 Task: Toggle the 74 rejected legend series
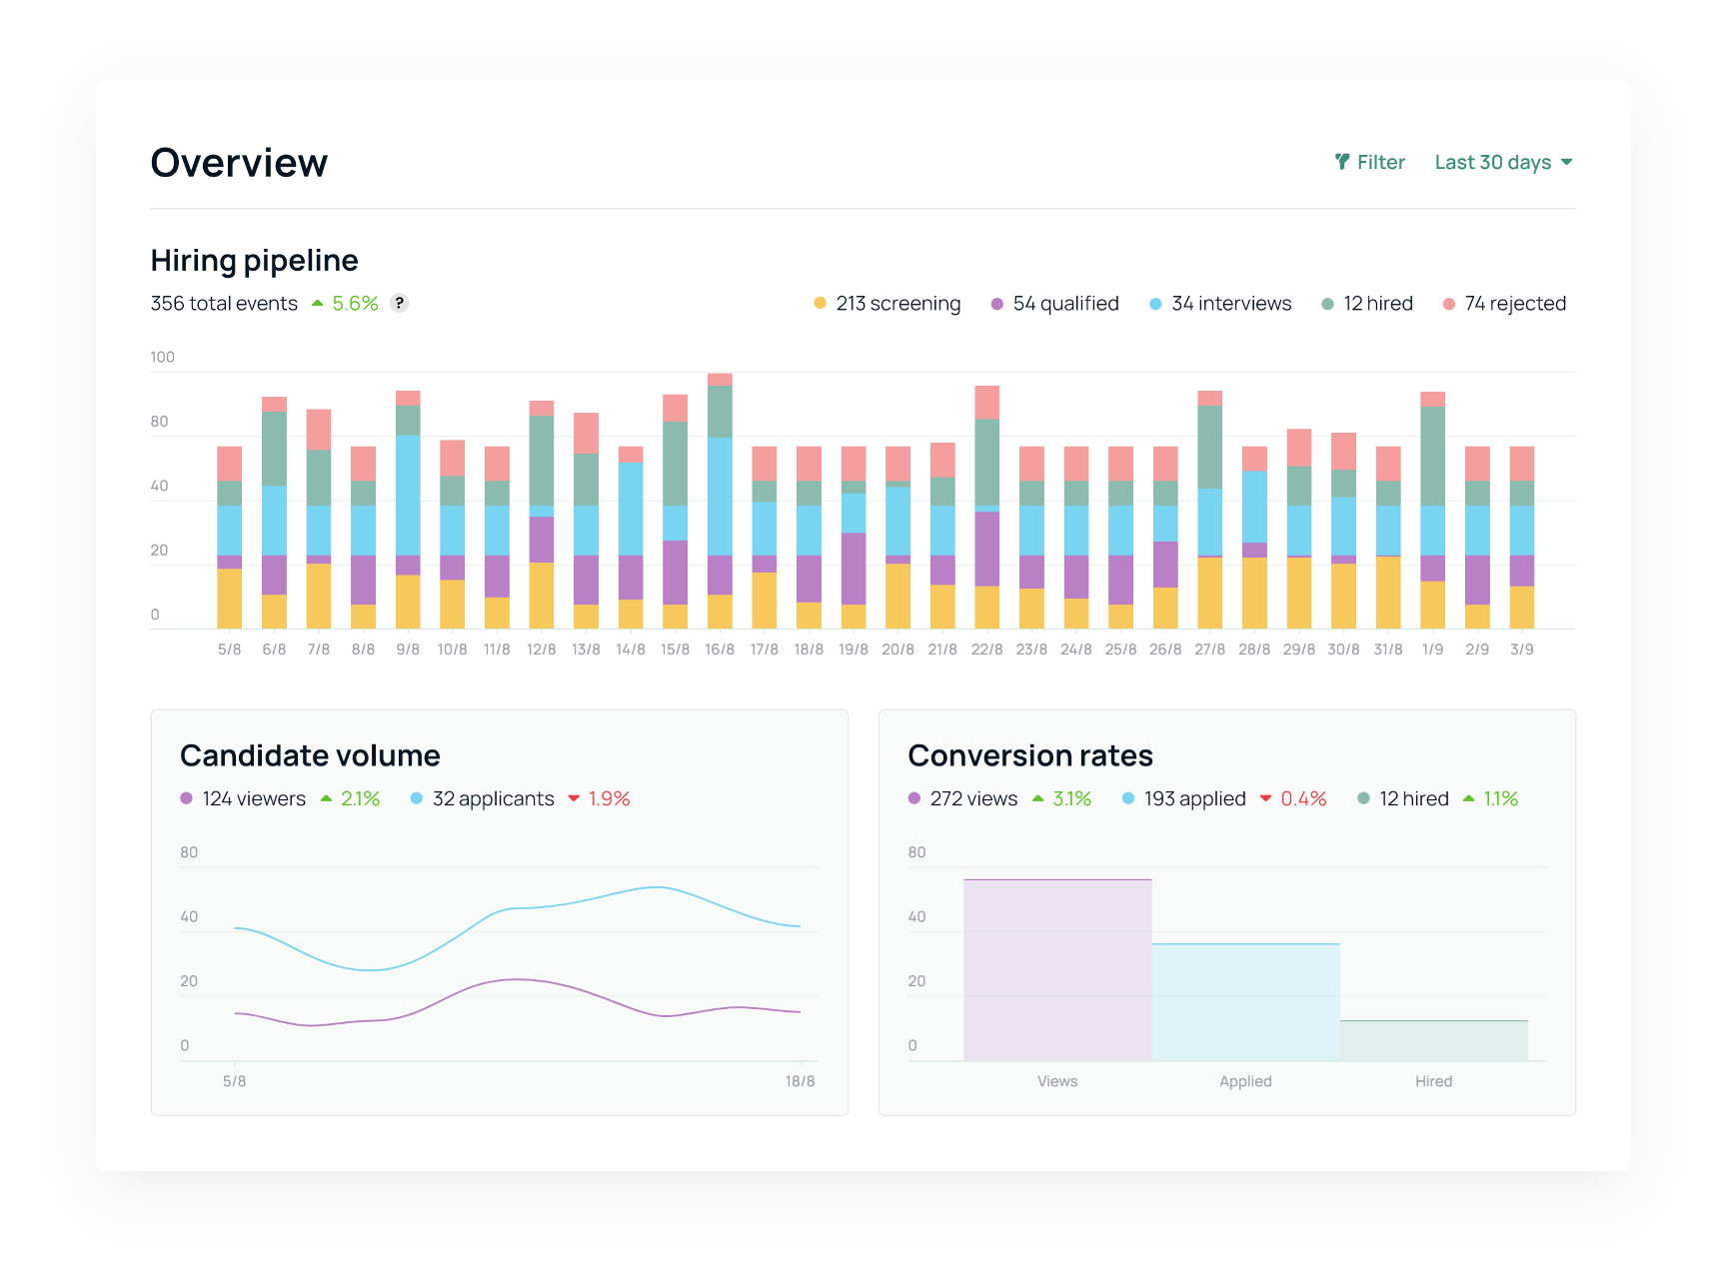1505,303
